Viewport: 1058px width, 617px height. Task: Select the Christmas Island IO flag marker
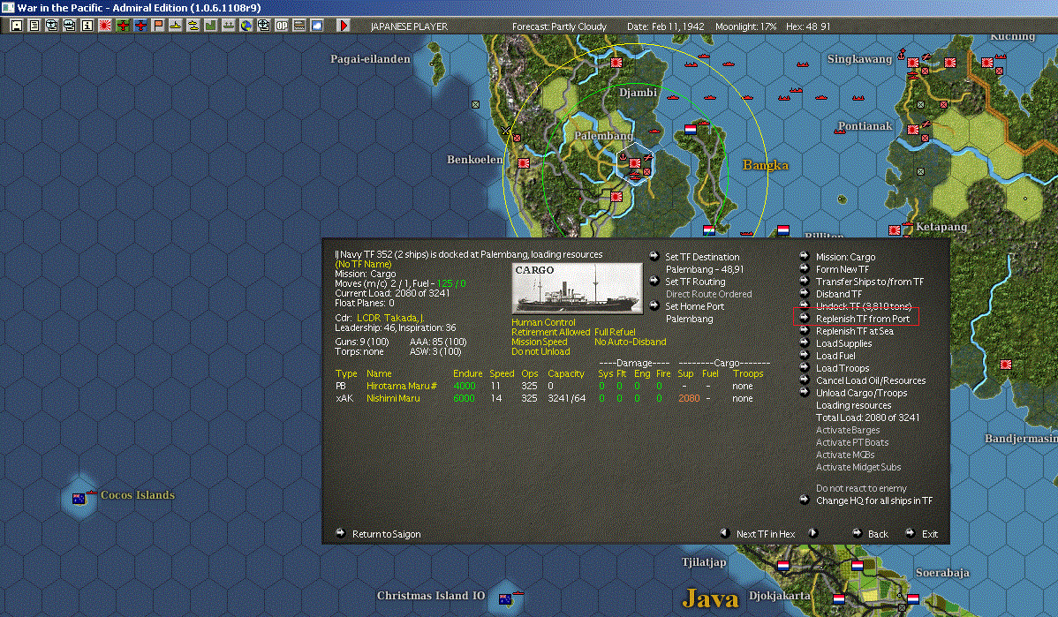tap(504, 598)
